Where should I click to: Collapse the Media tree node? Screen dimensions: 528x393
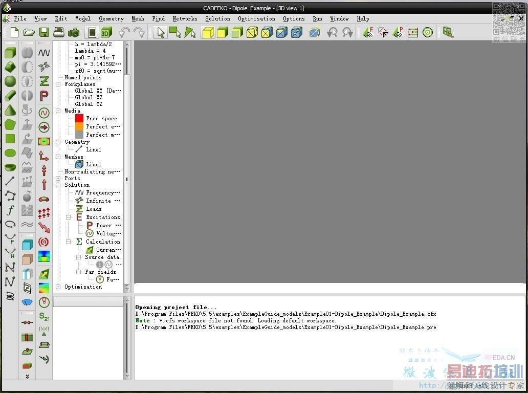(x=58, y=111)
